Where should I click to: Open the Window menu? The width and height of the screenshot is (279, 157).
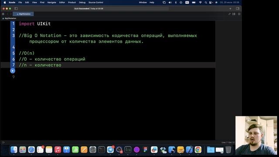(143, 3)
